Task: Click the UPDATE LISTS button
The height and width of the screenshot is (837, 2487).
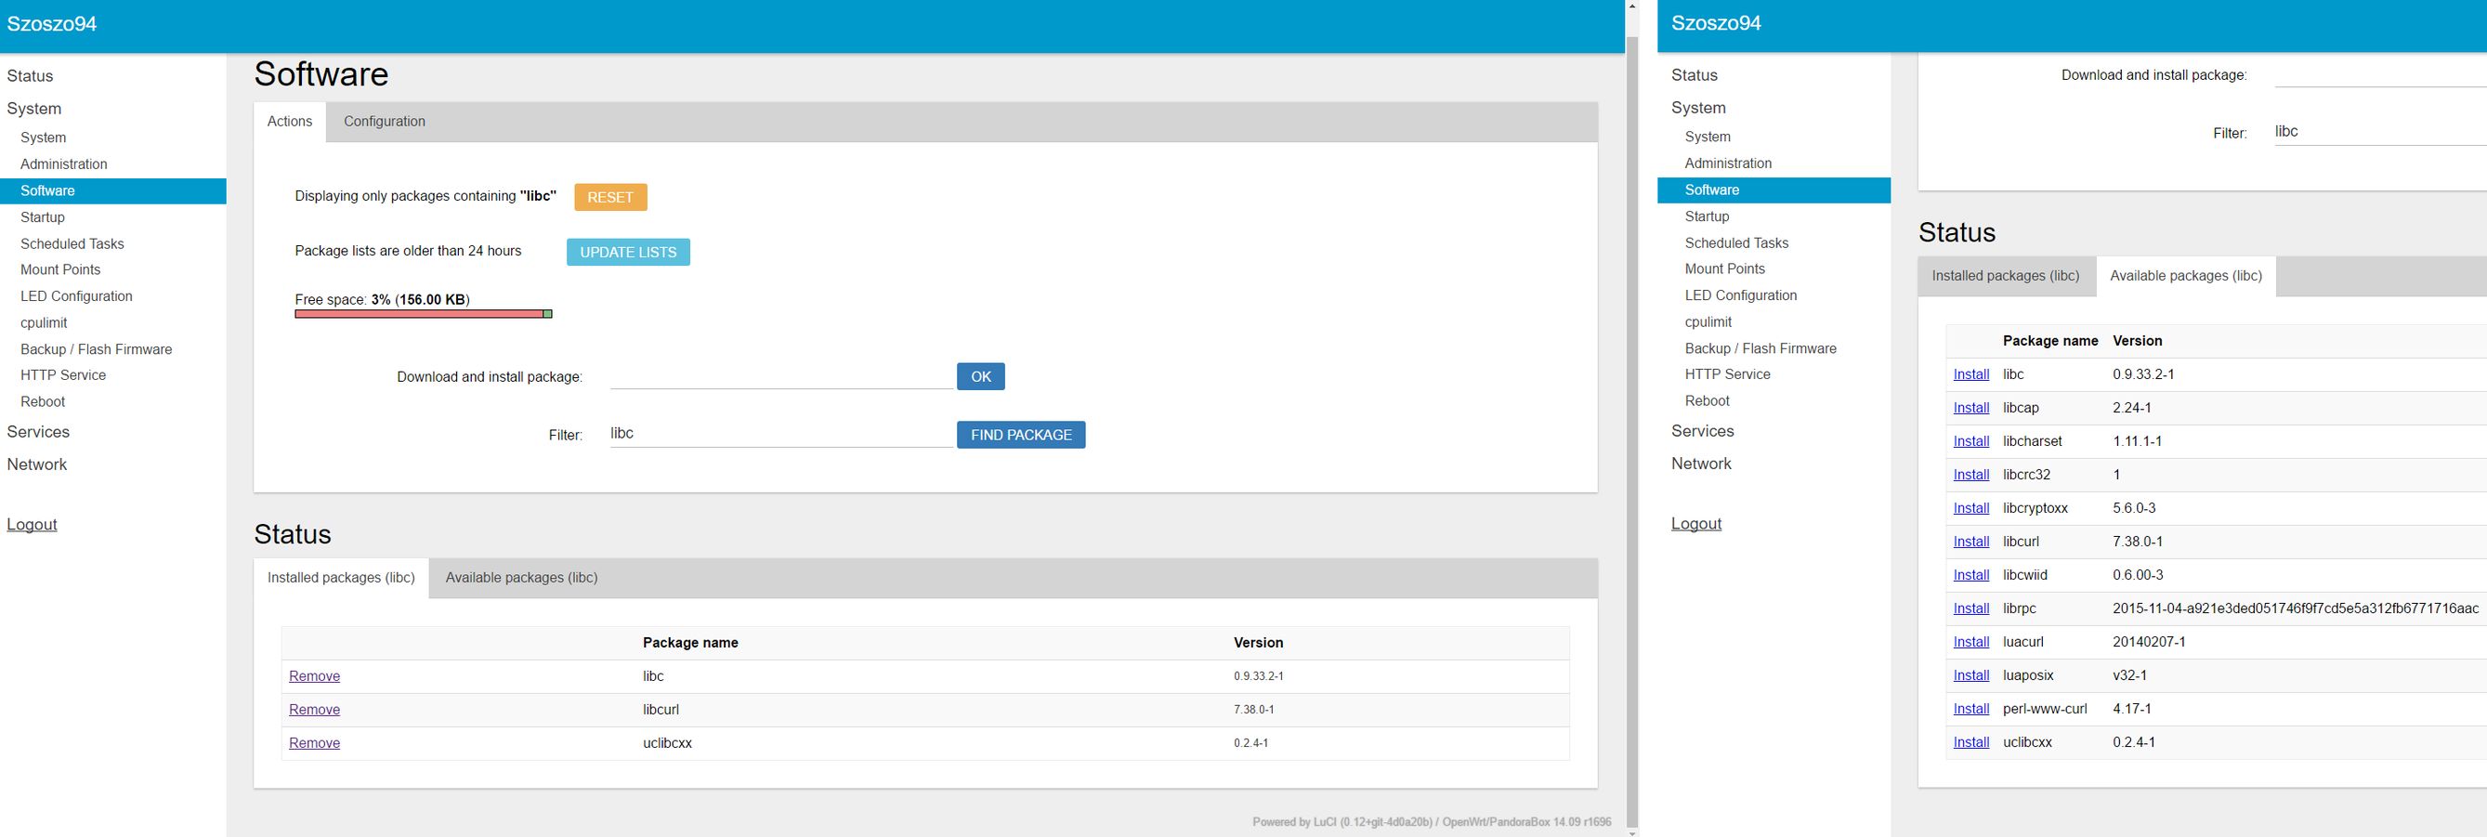Action: (629, 252)
